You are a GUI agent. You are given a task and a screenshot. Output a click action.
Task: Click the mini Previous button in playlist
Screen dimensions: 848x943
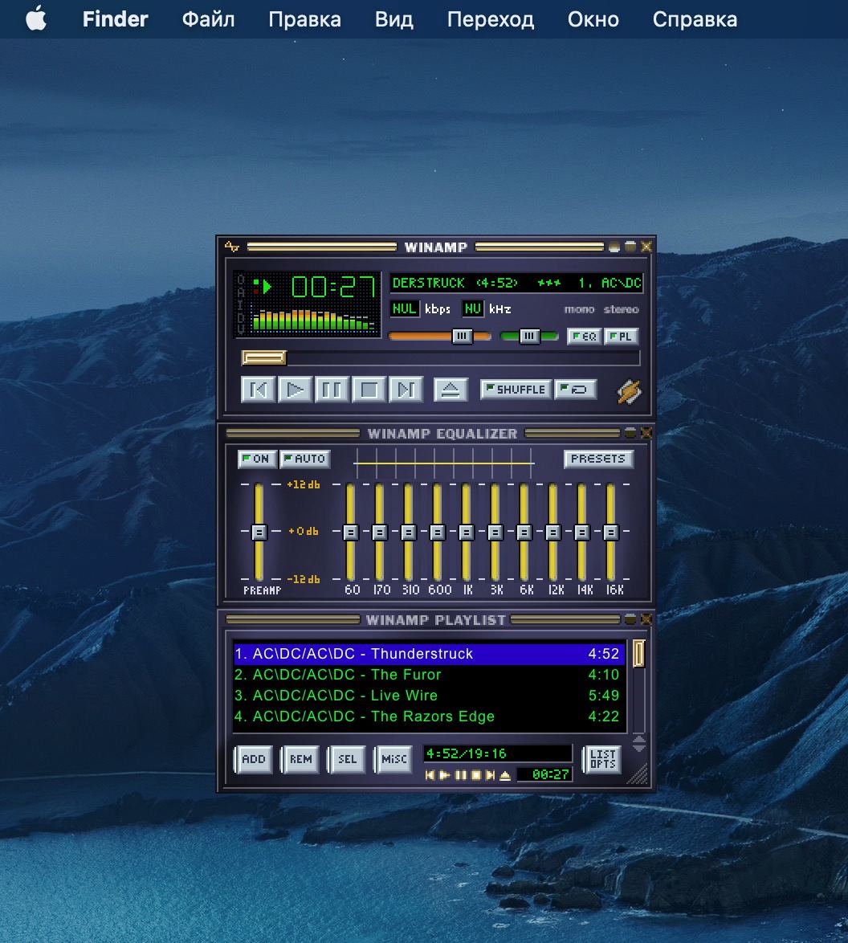(430, 775)
